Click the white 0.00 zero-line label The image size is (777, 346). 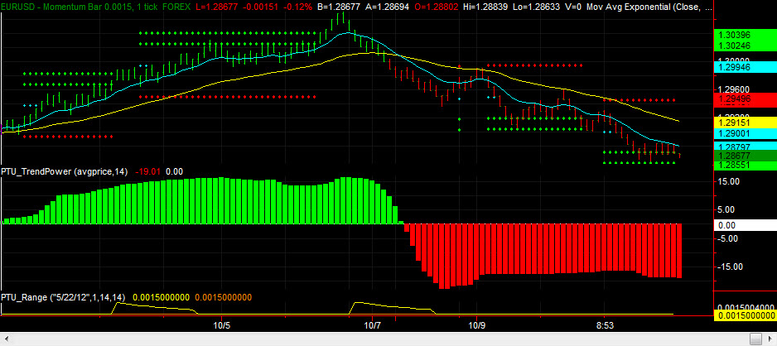[745, 225]
